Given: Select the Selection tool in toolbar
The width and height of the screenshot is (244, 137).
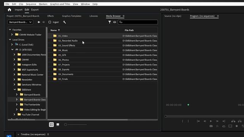Looking at the screenshot, I should [9, 136].
